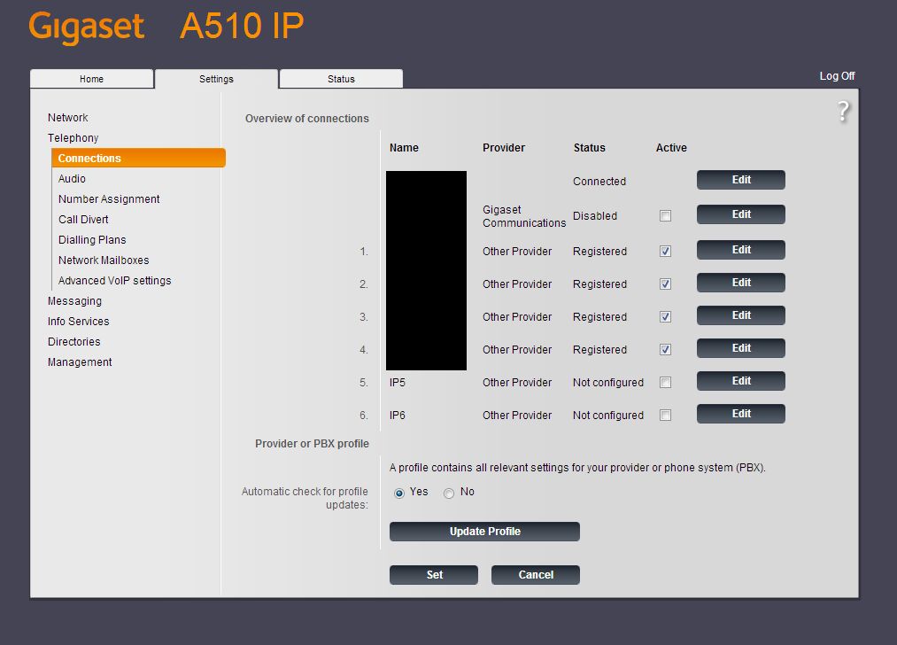Open Info Services section

79,322
